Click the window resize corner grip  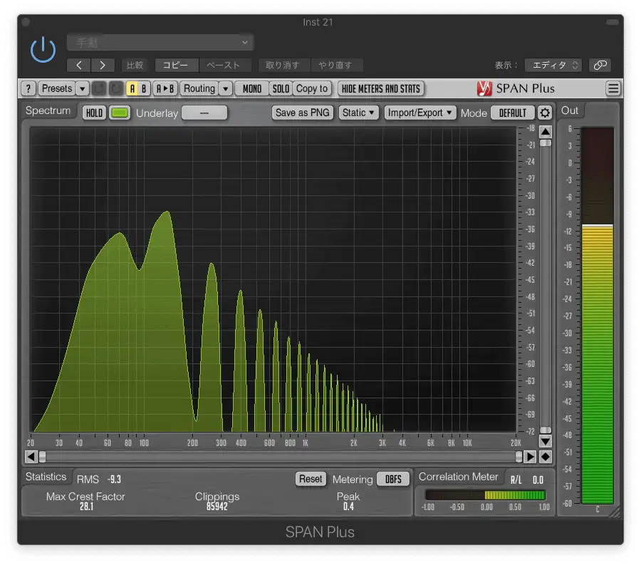point(615,512)
